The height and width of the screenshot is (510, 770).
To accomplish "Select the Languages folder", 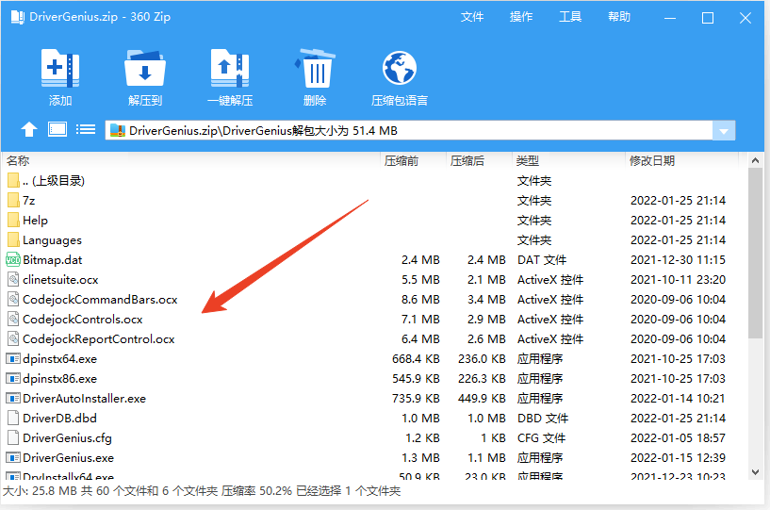I will tap(52, 240).
